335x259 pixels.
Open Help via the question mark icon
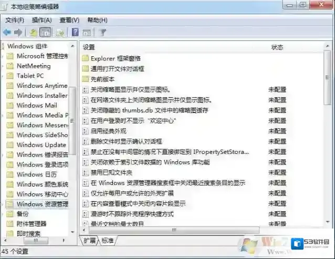coord(75,33)
